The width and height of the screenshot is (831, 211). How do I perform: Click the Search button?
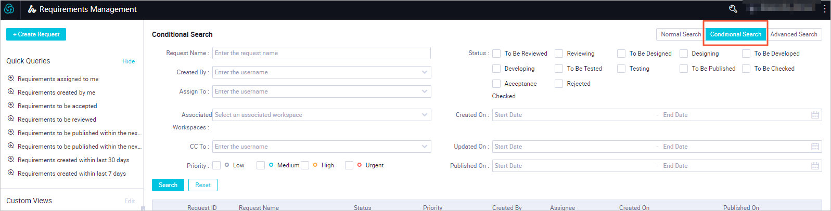click(168, 185)
